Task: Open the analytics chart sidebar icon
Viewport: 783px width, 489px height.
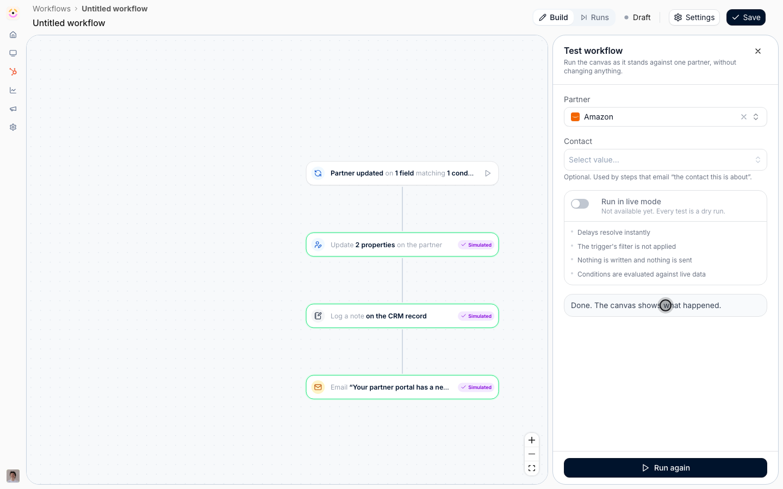Action: click(13, 90)
